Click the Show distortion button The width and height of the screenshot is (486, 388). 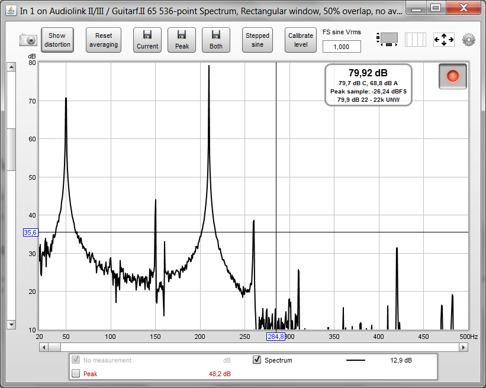pyautogui.click(x=57, y=40)
